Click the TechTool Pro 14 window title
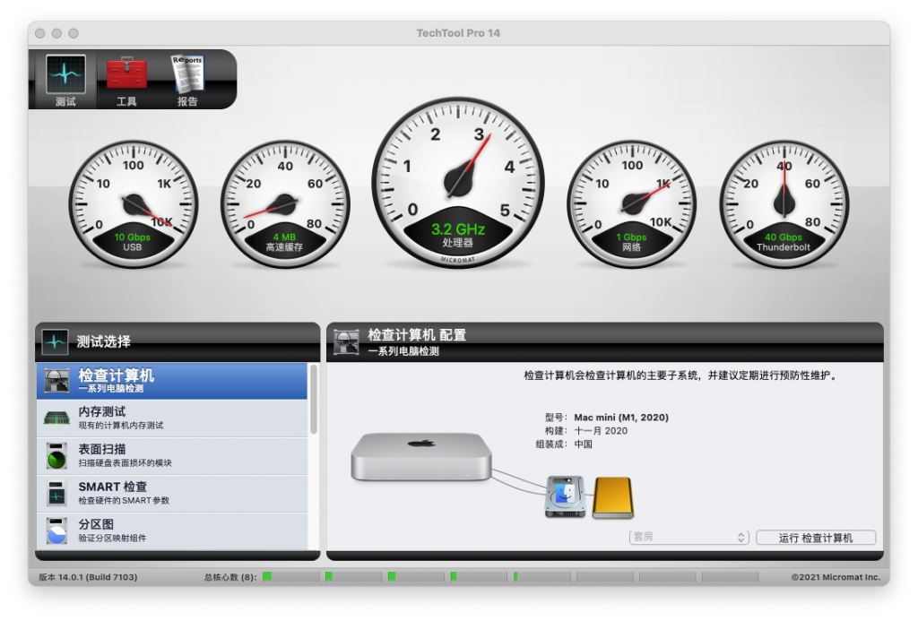 pos(458,33)
